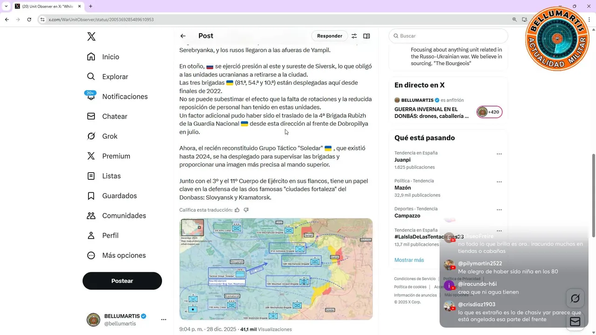Click the address bar URL
This screenshot has width=596, height=335.
(x=101, y=20)
